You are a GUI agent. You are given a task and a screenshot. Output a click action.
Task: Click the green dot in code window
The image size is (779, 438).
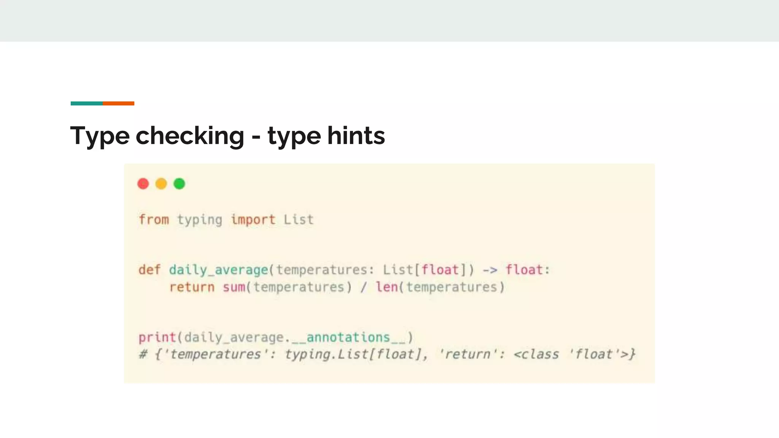(x=179, y=184)
